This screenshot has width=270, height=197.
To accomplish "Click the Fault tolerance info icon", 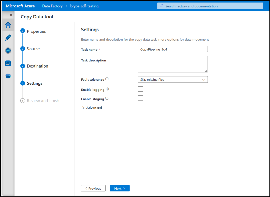I will click(x=107, y=79).
